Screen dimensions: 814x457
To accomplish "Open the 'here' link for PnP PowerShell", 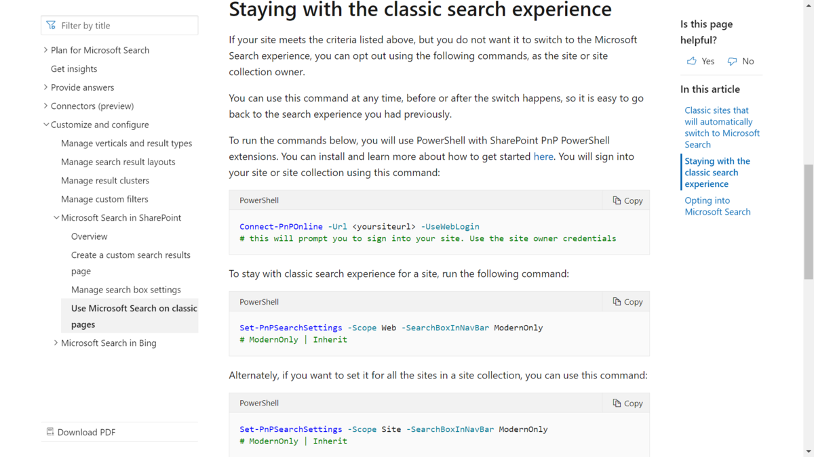I will pyautogui.click(x=543, y=156).
